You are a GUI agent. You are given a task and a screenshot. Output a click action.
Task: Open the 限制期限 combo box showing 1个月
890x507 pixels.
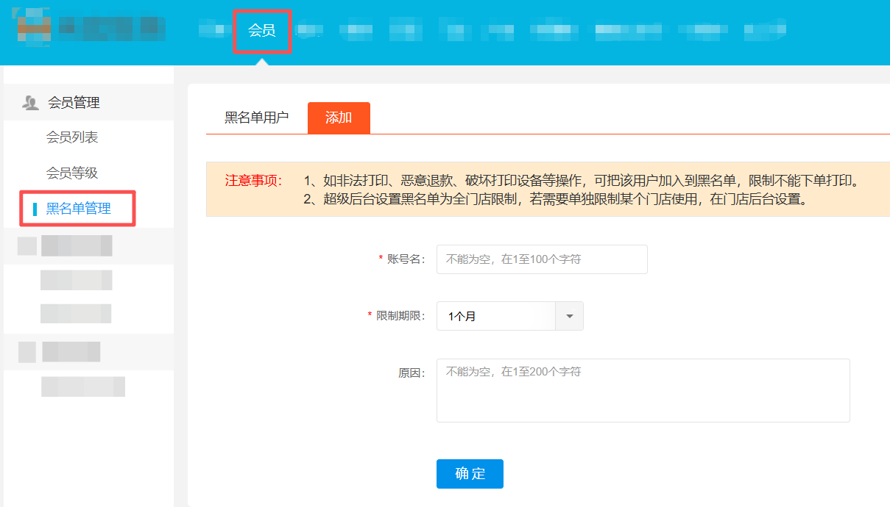[496, 316]
